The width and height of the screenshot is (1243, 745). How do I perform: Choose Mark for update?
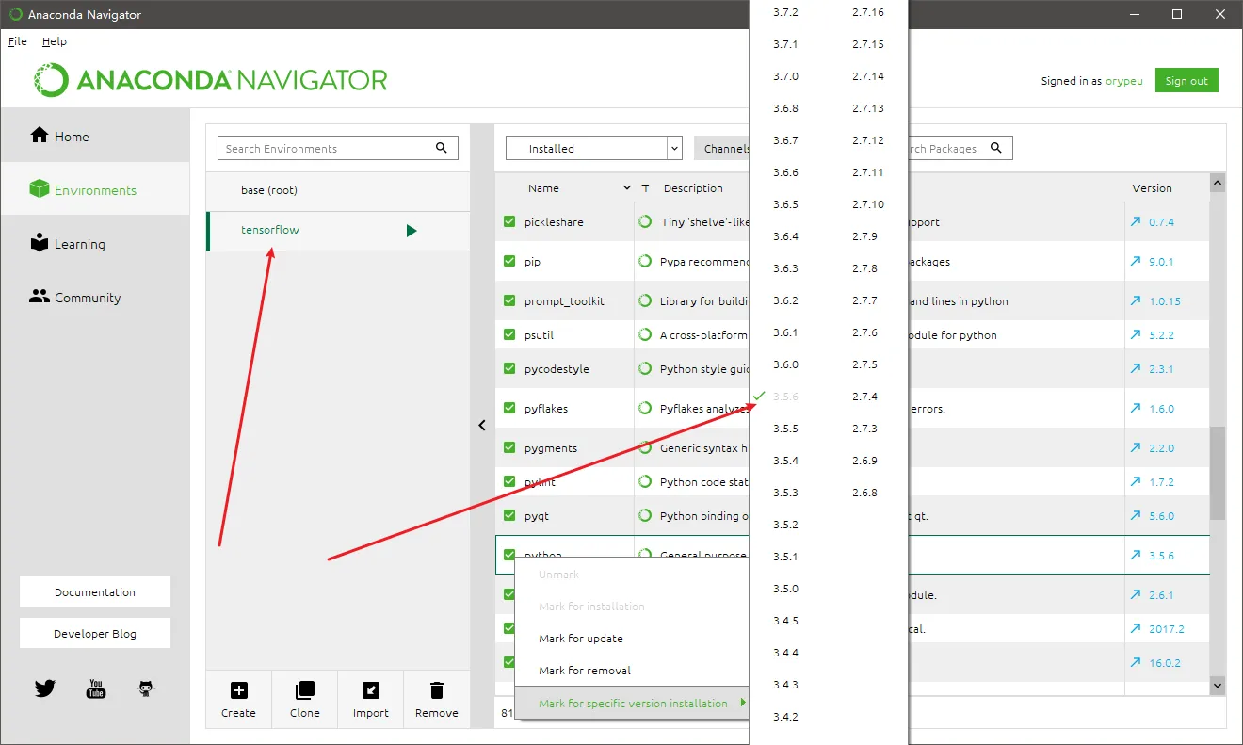581,639
